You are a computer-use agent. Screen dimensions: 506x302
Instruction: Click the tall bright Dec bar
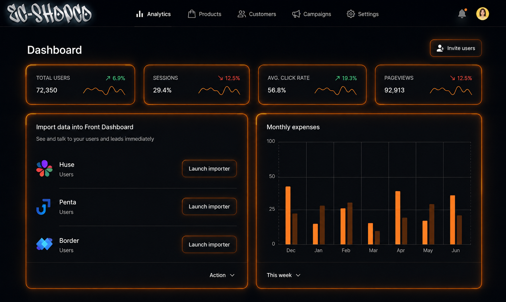coord(288,215)
